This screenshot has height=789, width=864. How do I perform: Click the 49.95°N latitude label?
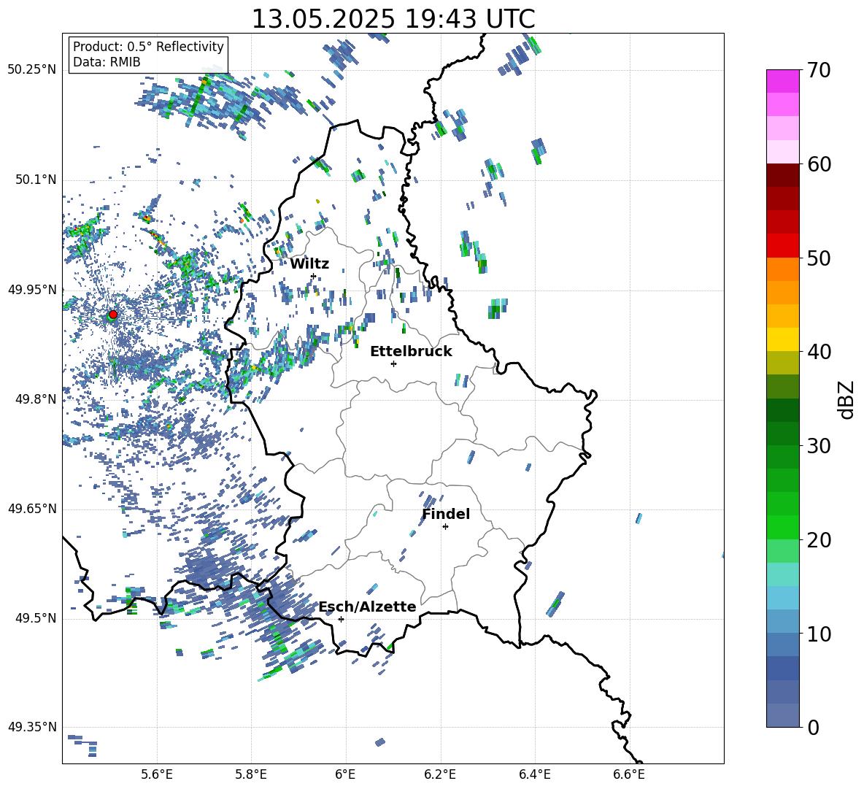click(x=32, y=289)
